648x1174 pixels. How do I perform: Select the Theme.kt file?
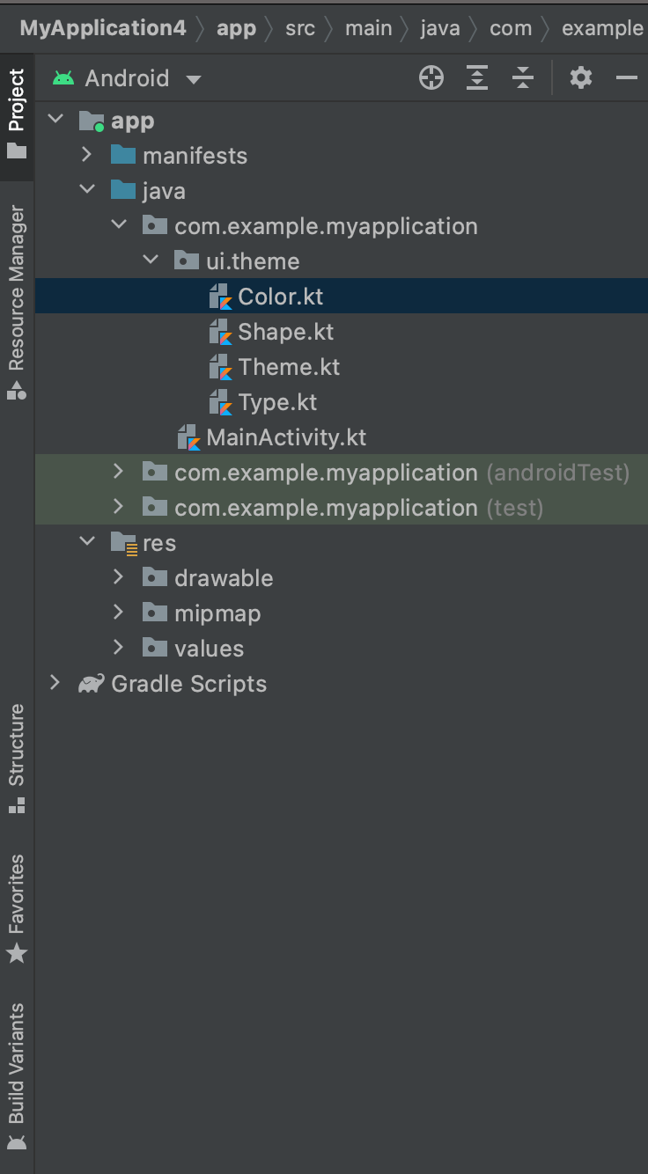(289, 367)
